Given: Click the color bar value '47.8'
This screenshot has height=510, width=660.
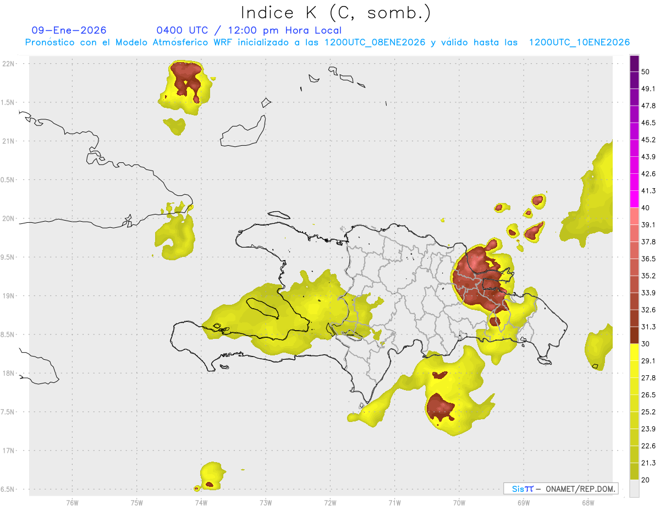Looking at the screenshot, I should (648, 106).
